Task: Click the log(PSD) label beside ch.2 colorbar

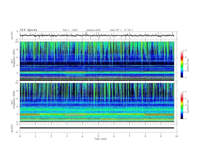Action: 188,106
